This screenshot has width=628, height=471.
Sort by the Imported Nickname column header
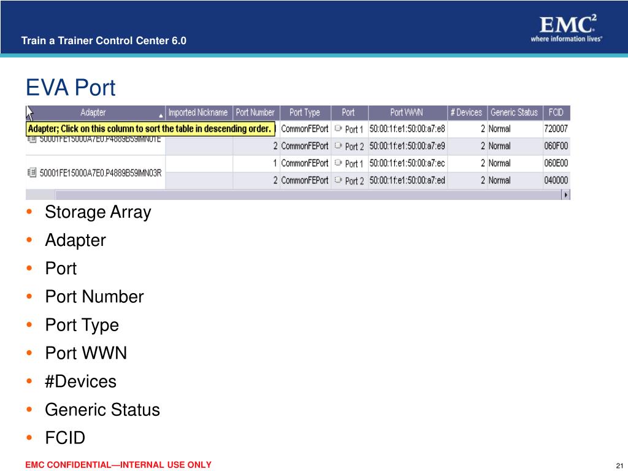198,113
